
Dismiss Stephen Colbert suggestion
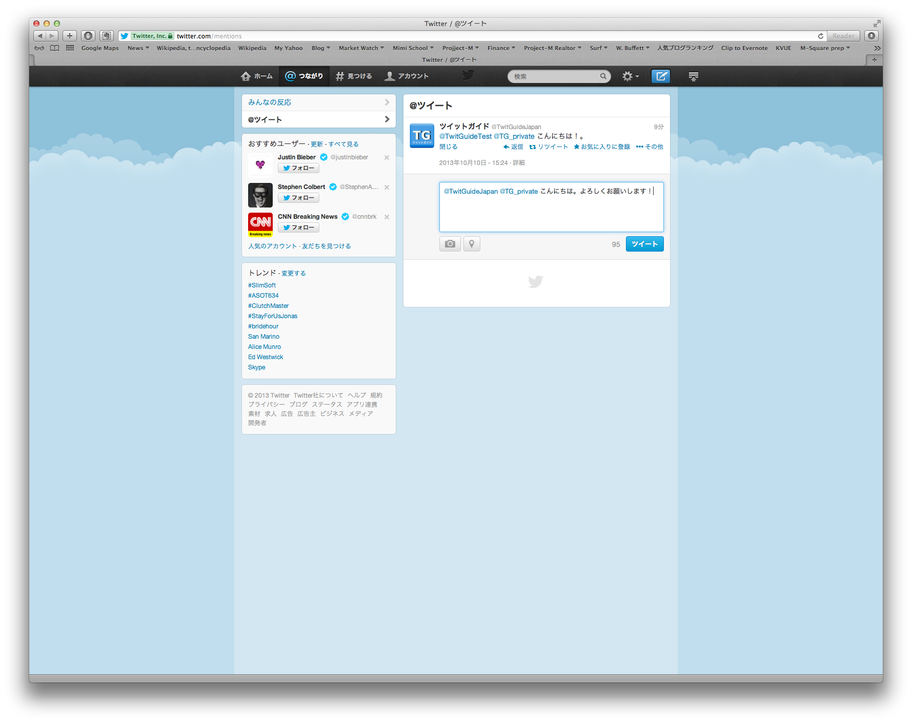387,188
